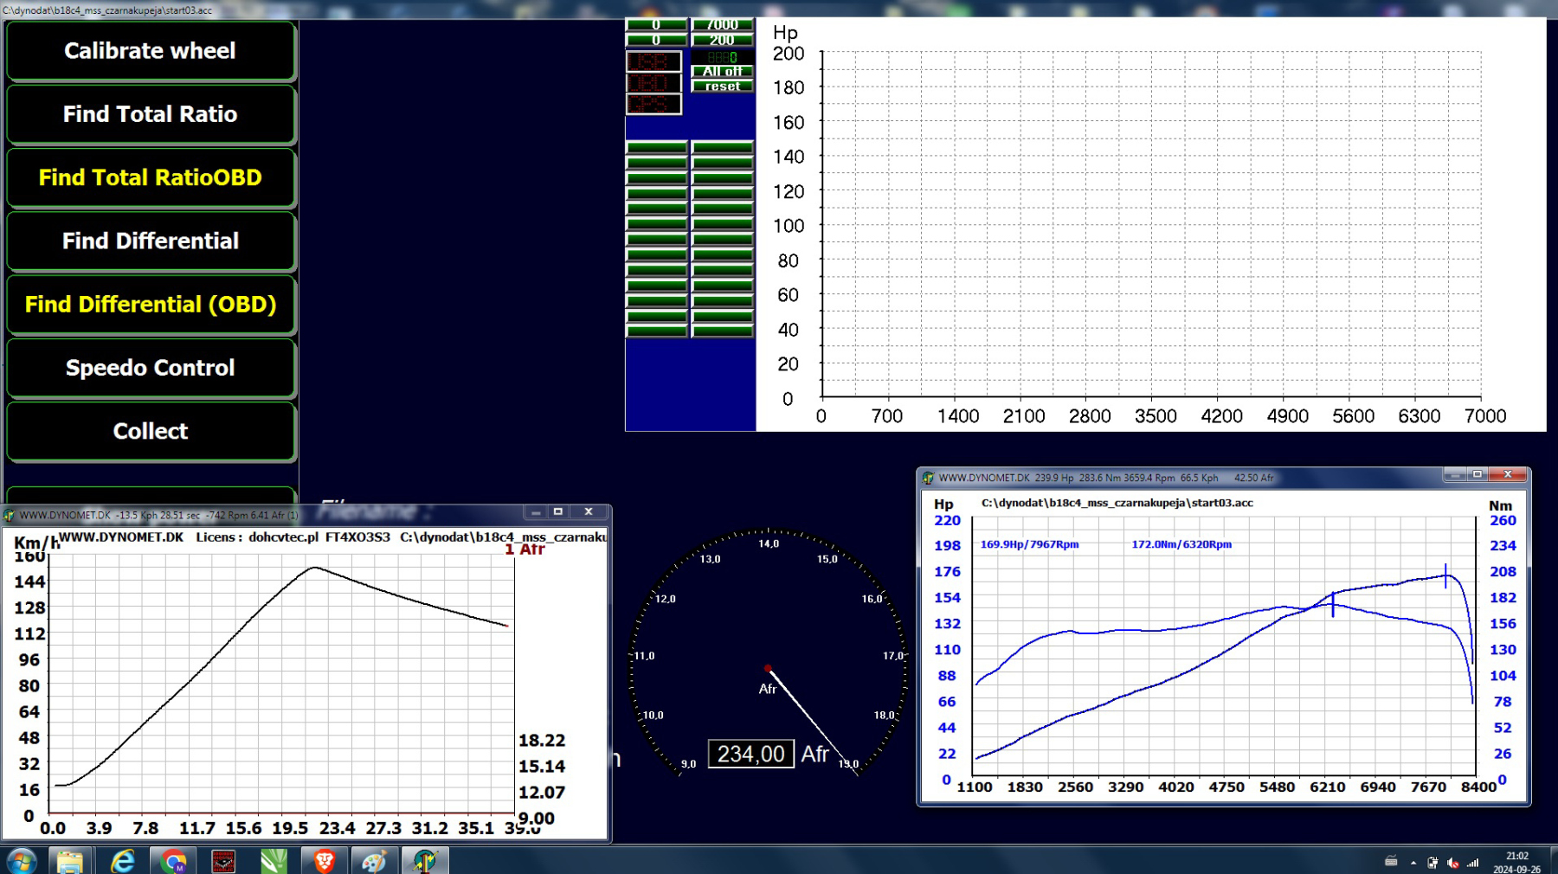This screenshot has height=874, width=1558.
Task: Open Find Total RatioOBD
Action: point(151,177)
